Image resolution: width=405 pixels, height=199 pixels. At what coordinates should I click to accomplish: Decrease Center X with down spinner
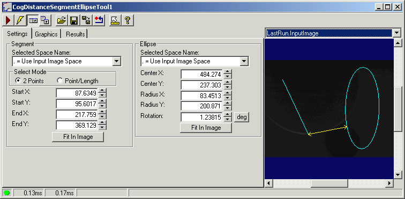[227, 77]
